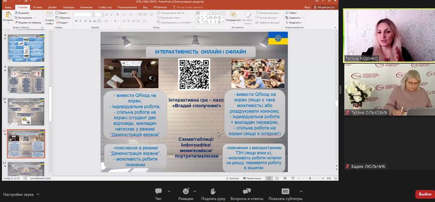Open the Zoom Chat panel
Viewport: 435px width, 202px height.
tap(158, 194)
